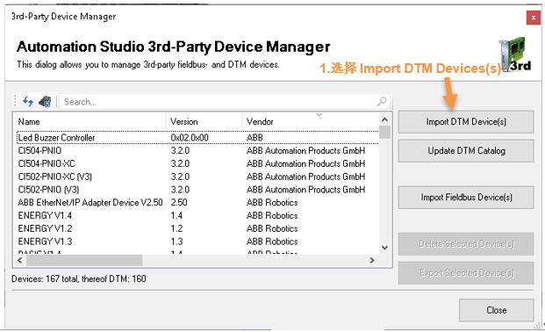Close the 3rd-Party Device Manager window
The height and width of the screenshot is (332, 545).
coord(534,18)
